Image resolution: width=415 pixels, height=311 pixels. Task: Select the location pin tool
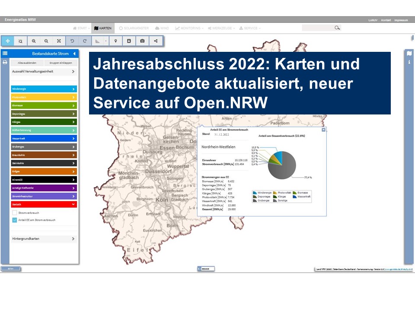[x=116, y=41]
